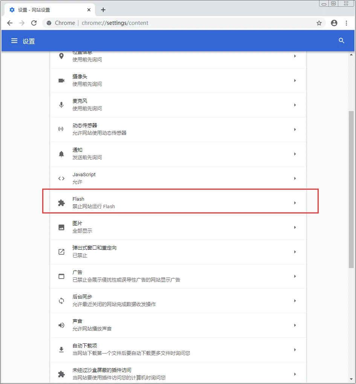The height and width of the screenshot is (384, 356).
Task: Open the JavaScript settings entry
Action: pos(178,178)
